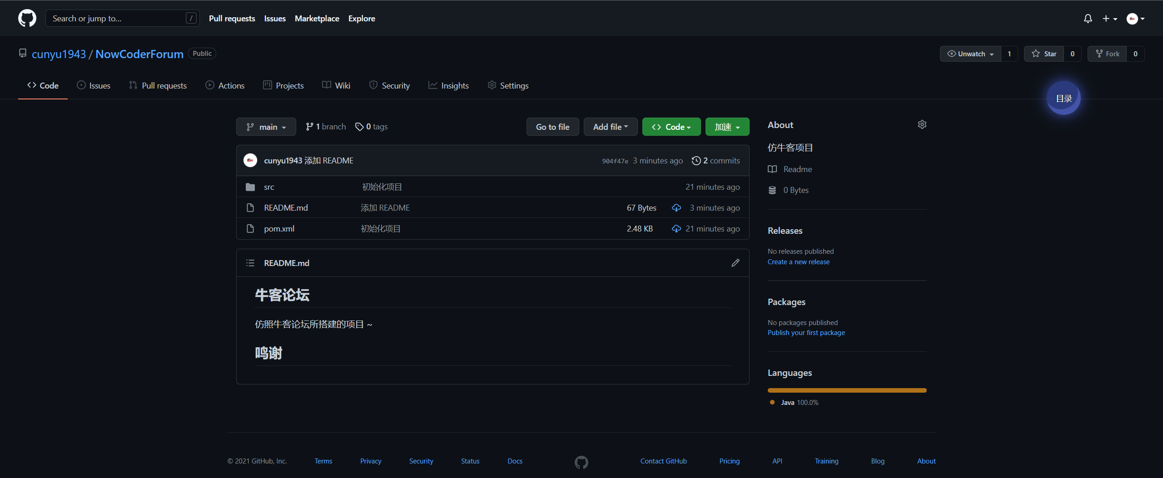
Task: Open the About settings gear
Action: pos(922,124)
